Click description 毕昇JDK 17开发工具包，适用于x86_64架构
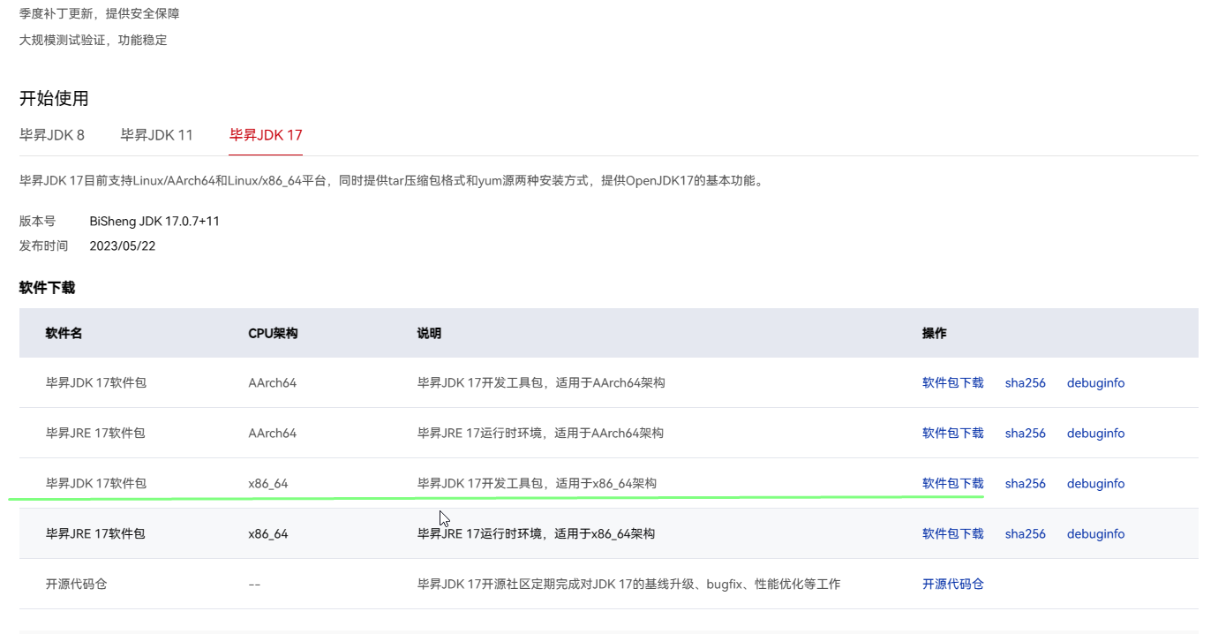The image size is (1218, 634). pyautogui.click(x=537, y=484)
